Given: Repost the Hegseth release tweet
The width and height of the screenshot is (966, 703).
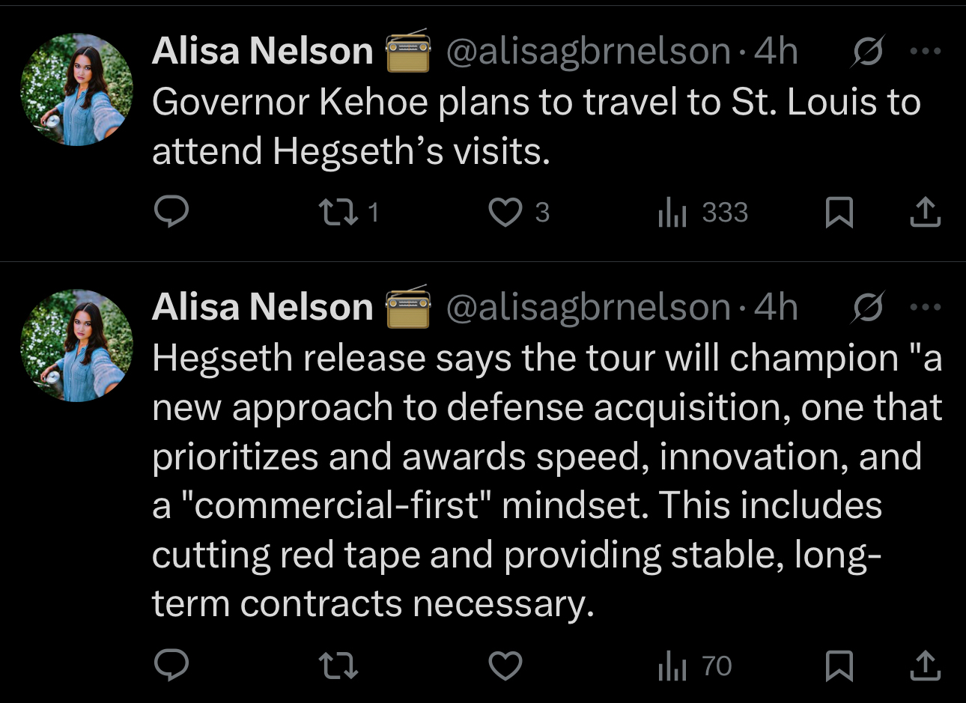Looking at the screenshot, I should (x=338, y=665).
